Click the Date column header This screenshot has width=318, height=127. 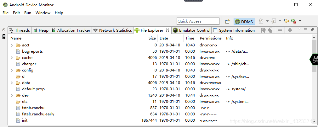pos(171,38)
